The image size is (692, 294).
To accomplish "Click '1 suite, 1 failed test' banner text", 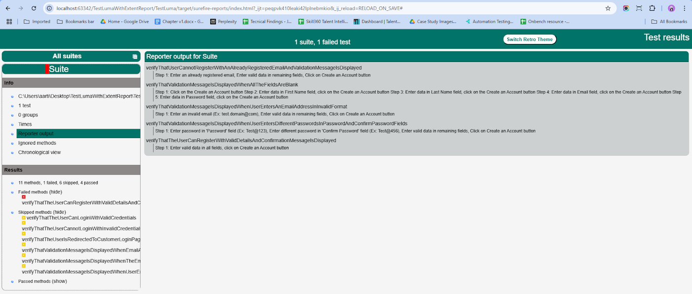I will point(322,42).
